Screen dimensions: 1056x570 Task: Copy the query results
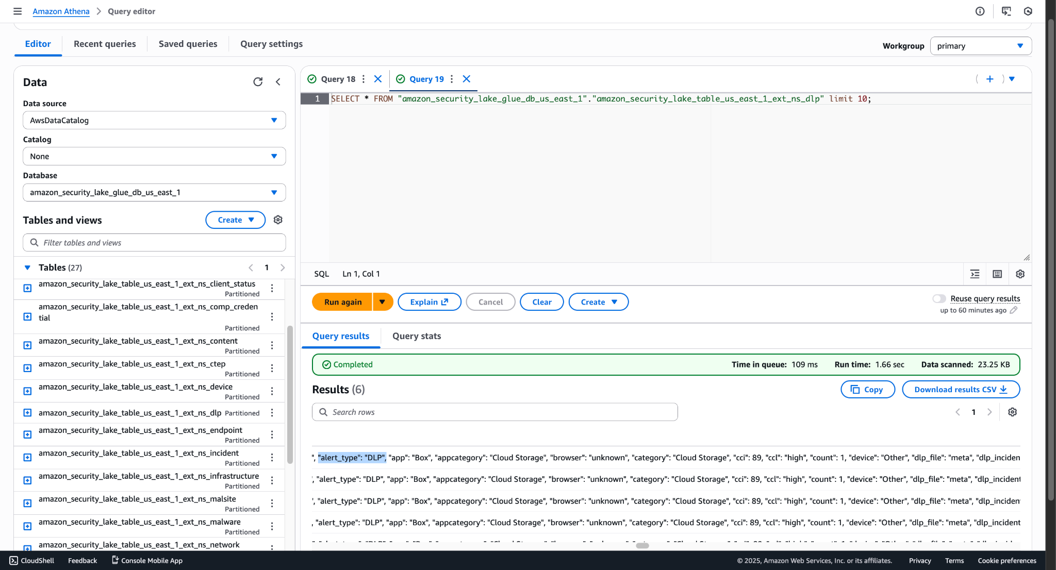coord(867,390)
